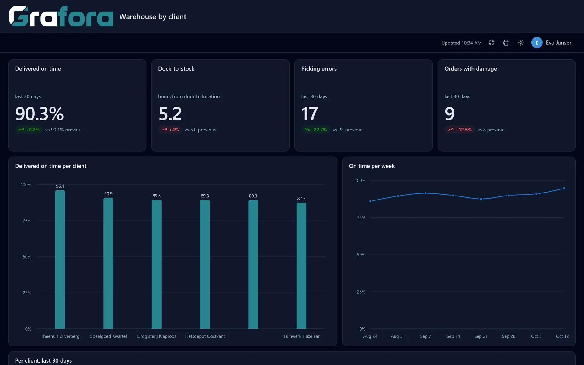Click the Delivered on time per client heading

pos(51,166)
